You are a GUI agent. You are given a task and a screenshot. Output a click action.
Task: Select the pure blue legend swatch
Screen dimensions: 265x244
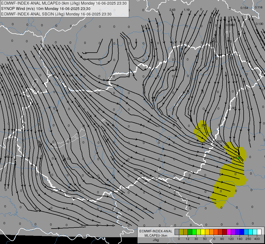click(242, 232)
